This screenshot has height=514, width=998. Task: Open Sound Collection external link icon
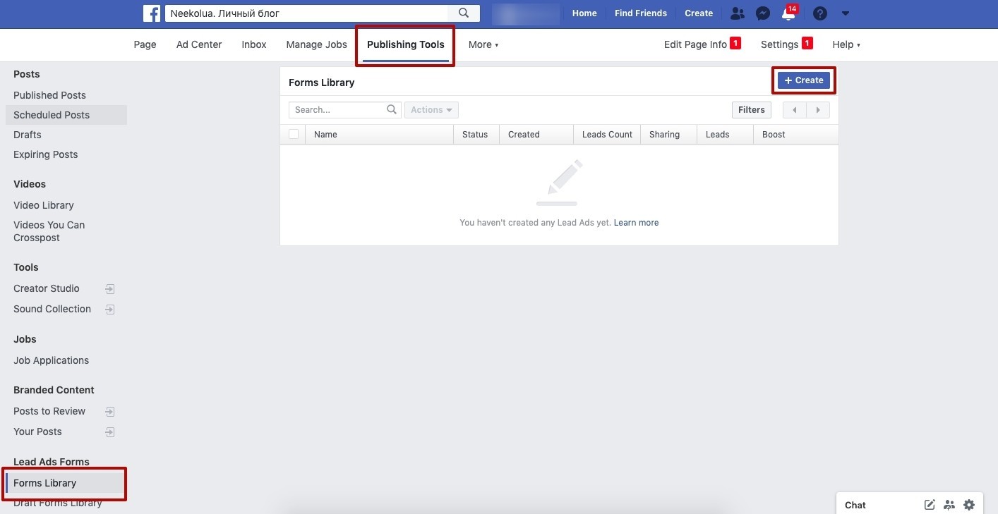point(109,310)
